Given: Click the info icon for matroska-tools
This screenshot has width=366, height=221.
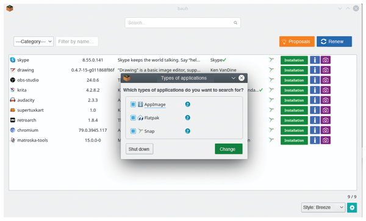Looking at the screenshot, I should tap(315, 140).
